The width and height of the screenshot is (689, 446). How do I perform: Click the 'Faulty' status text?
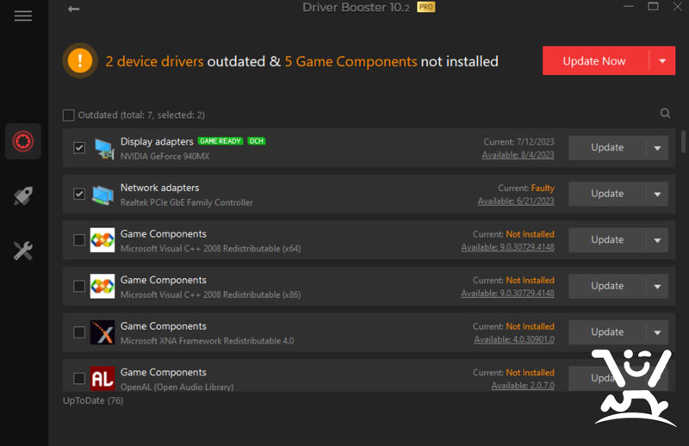pyautogui.click(x=543, y=188)
